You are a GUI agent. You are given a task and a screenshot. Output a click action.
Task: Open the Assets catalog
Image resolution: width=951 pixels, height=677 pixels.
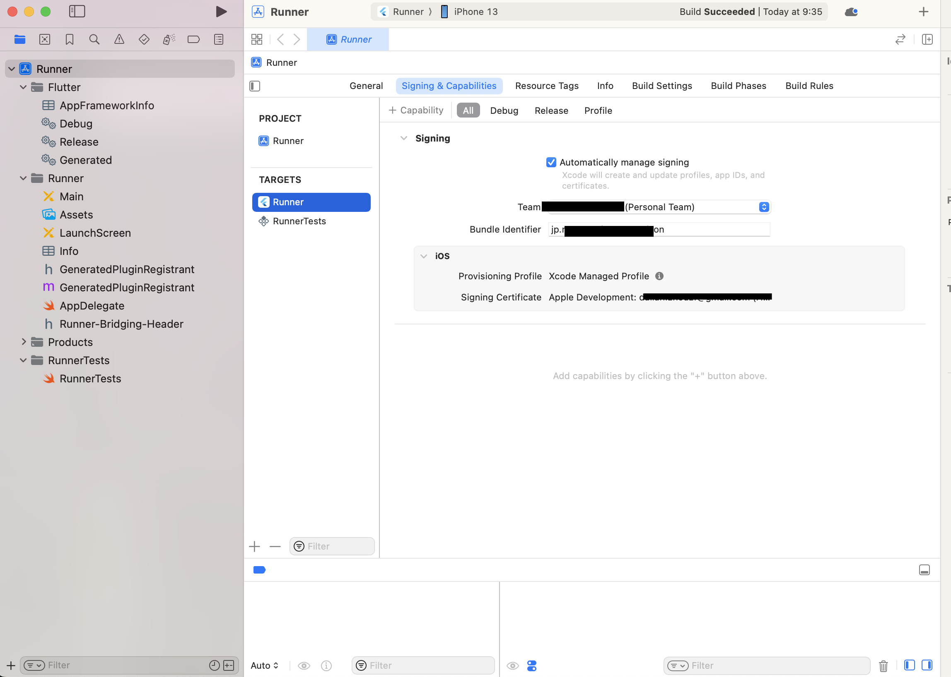click(76, 215)
